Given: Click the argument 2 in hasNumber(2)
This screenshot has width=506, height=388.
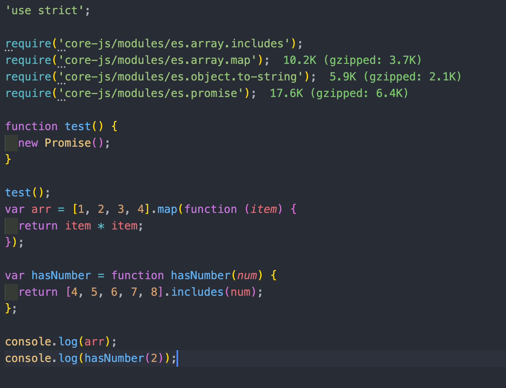Looking at the screenshot, I should click(x=154, y=358).
